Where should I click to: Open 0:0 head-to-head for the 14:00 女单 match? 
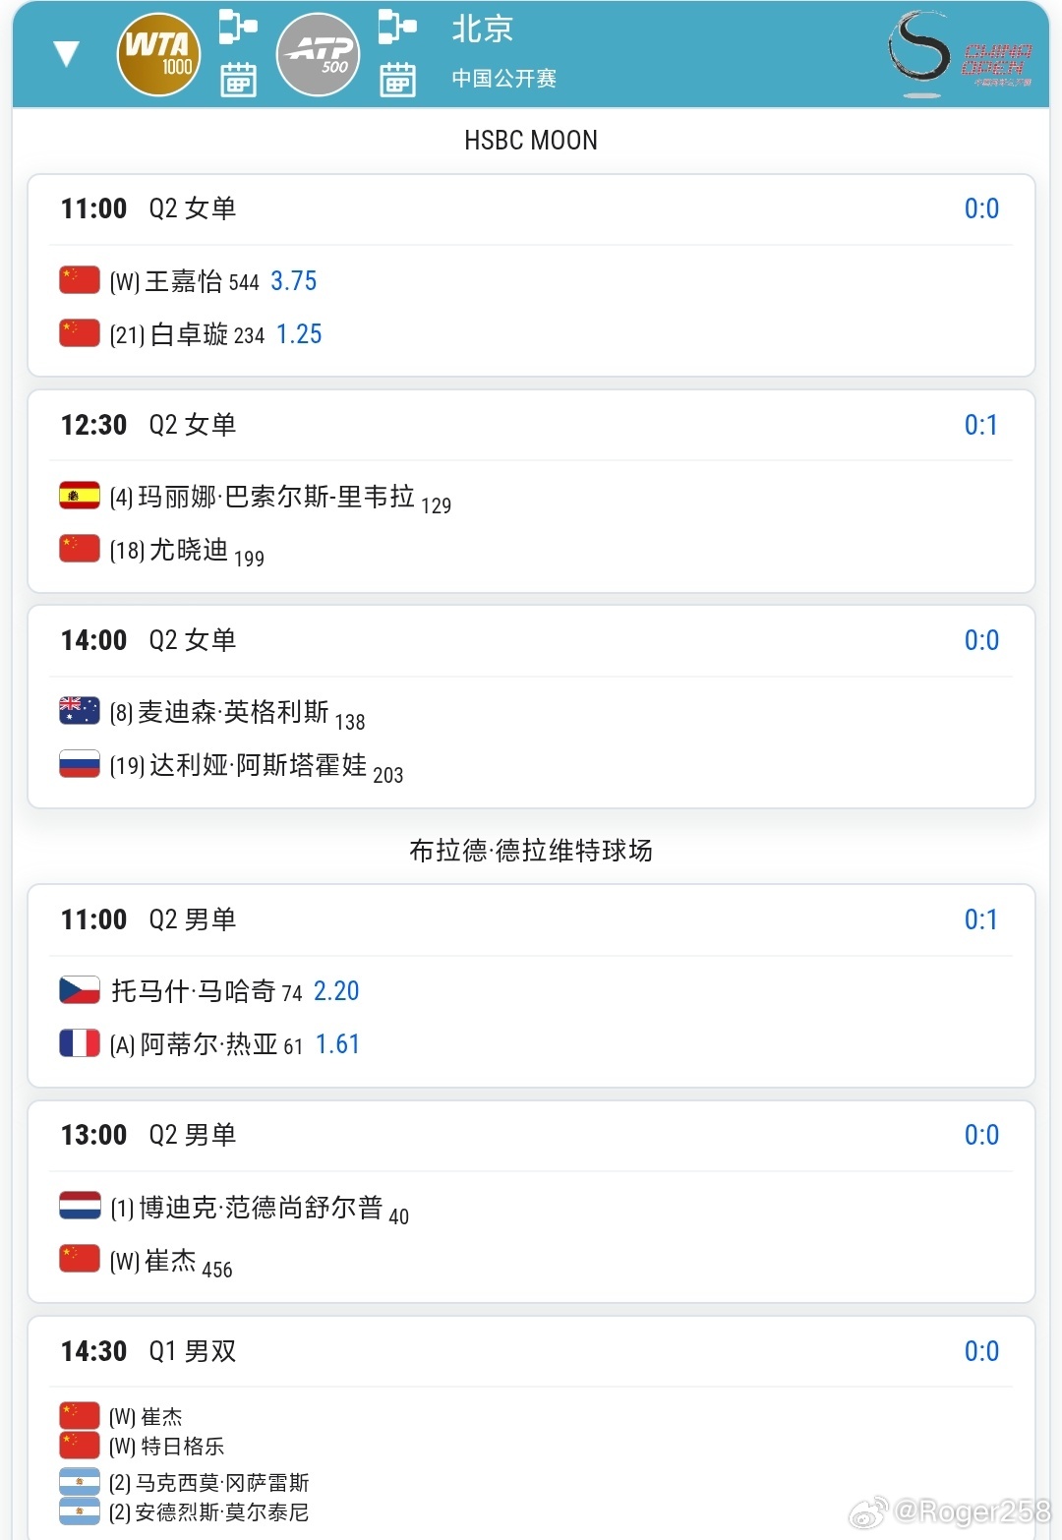[980, 640]
